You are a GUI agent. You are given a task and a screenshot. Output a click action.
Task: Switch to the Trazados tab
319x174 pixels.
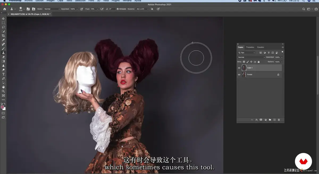(x=250, y=47)
